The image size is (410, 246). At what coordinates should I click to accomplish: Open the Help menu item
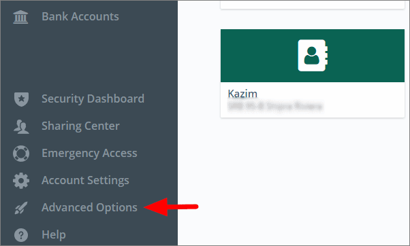click(54, 234)
